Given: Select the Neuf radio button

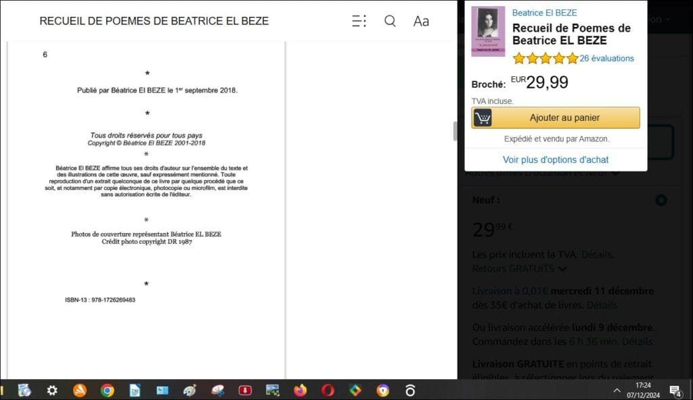Looking at the screenshot, I should coord(661,200).
